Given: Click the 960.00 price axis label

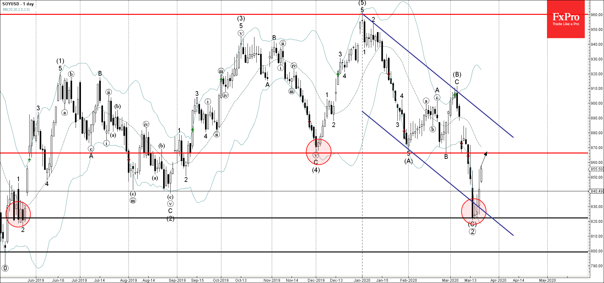Looking at the screenshot, I should coord(596,15).
